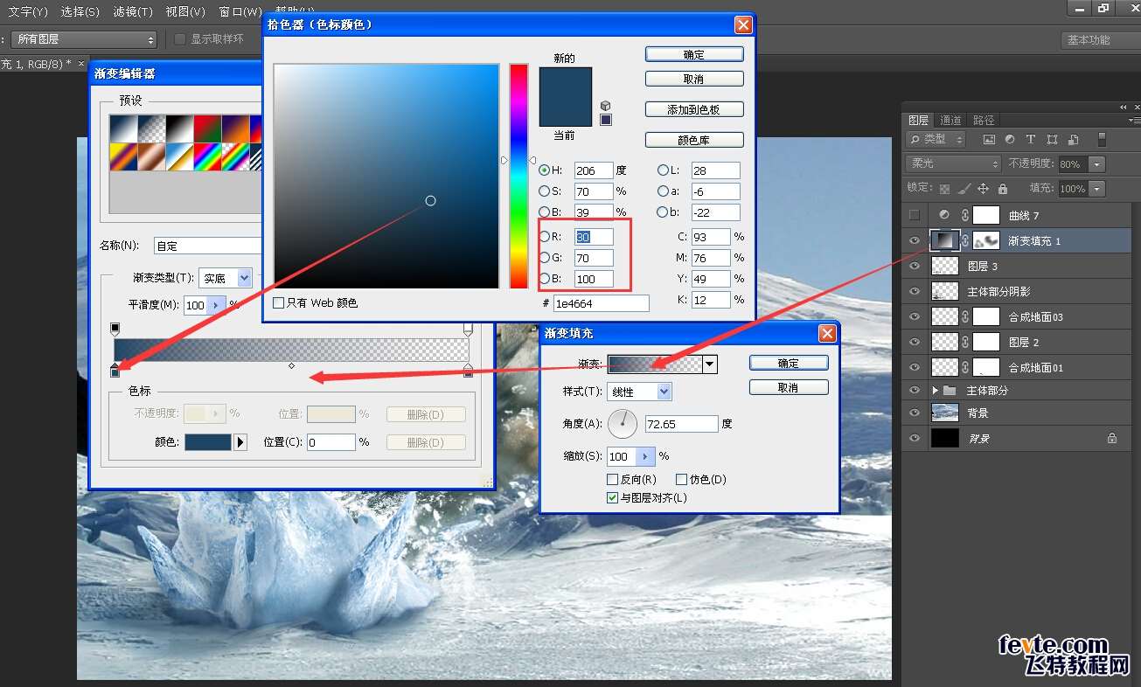This screenshot has width=1141, height=687.
Task: Open the blend mode 柔光 dropdown
Action: (x=953, y=163)
